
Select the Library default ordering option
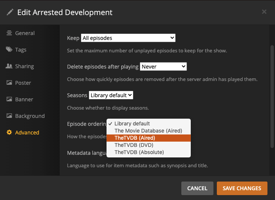click(x=132, y=124)
